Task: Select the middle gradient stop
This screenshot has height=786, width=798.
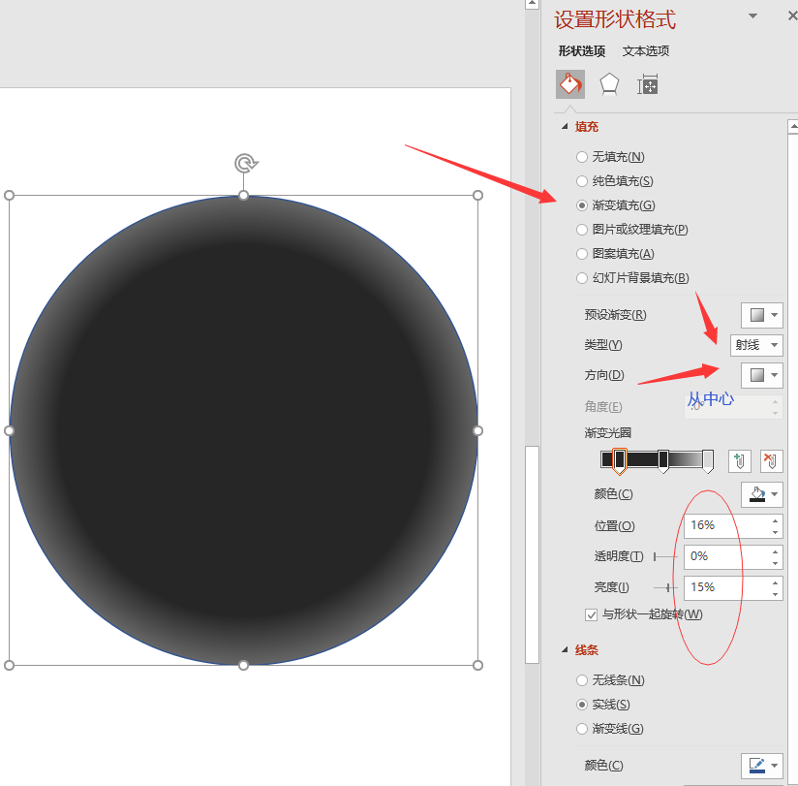Action: coord(663,461)
